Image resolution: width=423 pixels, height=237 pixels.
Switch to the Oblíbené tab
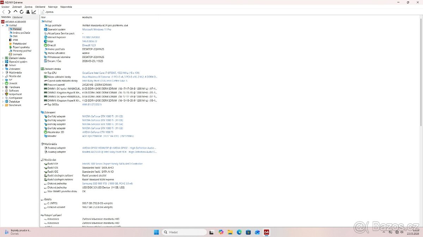click(18, 17)
